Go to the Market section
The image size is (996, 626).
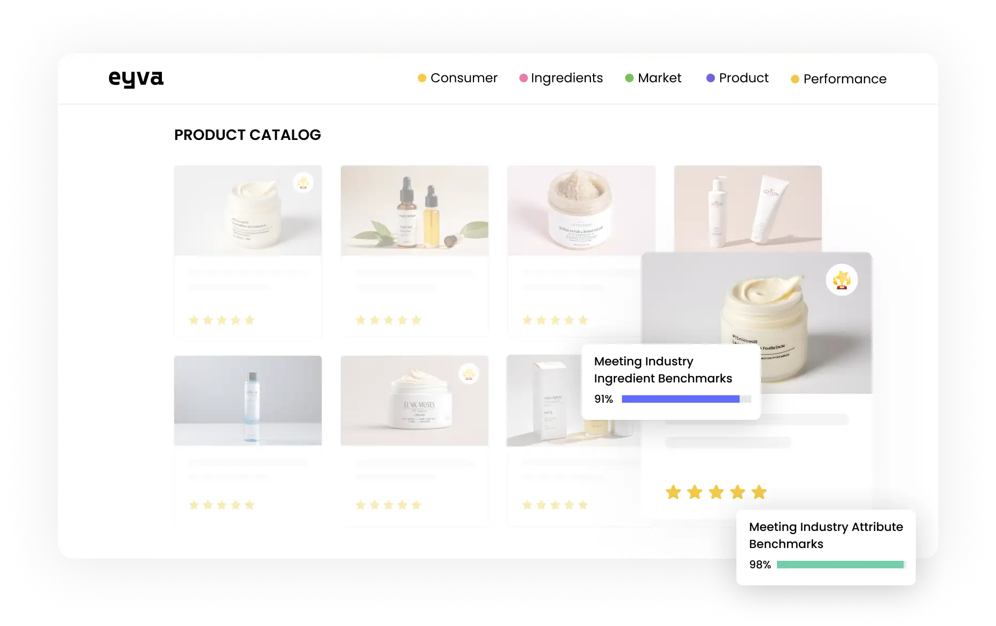tap(659, 78)
